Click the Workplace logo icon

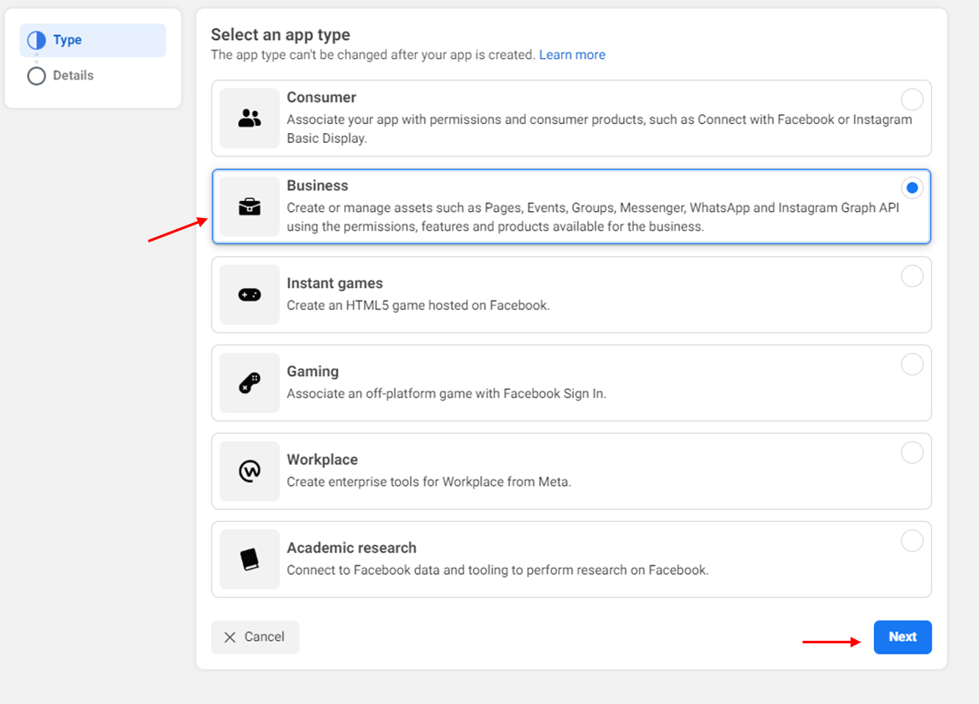click(249, 471)
